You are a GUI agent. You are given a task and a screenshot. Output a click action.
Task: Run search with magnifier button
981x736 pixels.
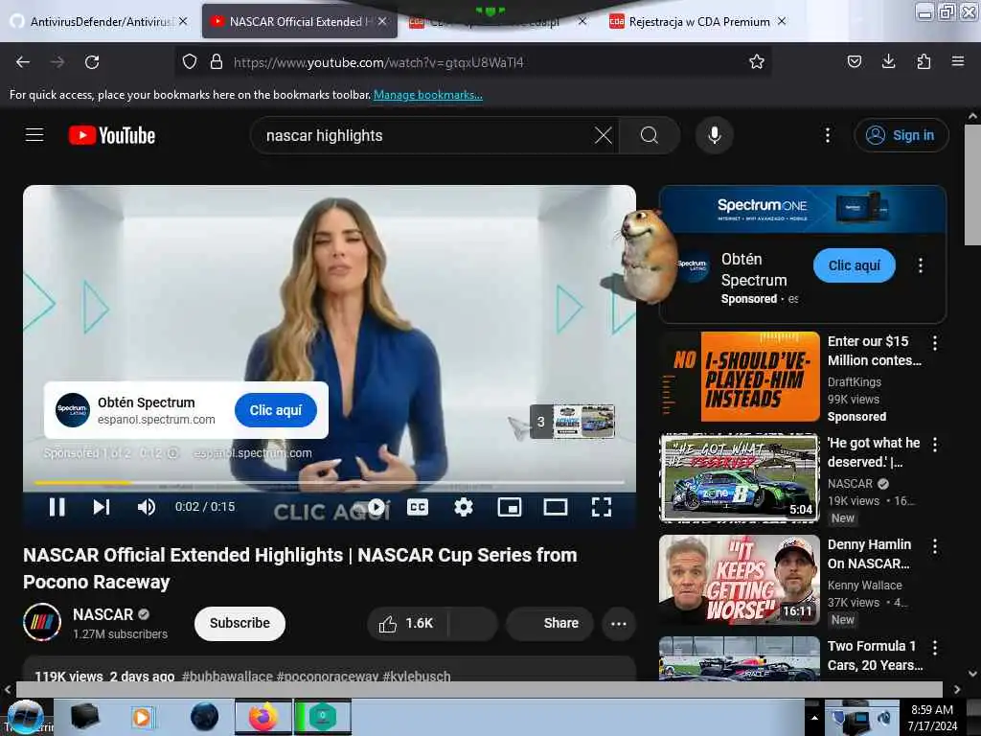(650, 135)
